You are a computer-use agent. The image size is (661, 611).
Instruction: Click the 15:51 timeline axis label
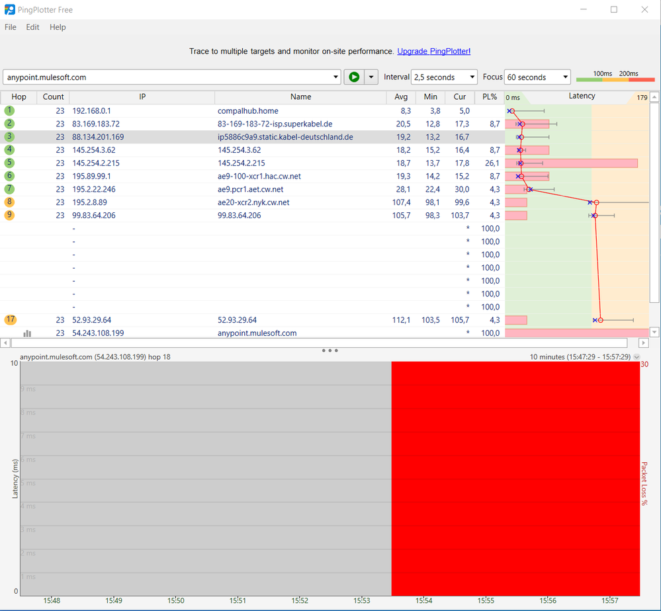point(238,600)
